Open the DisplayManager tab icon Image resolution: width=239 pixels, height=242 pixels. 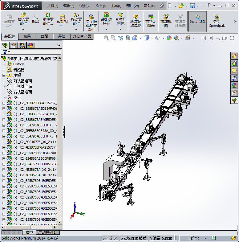point(31,45)
